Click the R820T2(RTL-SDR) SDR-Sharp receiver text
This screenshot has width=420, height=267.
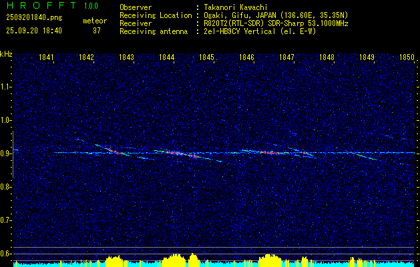click(276, 23)
